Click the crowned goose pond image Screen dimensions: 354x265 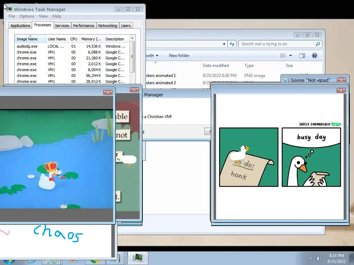point(56,159)
